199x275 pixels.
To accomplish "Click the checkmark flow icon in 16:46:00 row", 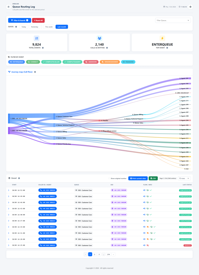I will (151, 202).
